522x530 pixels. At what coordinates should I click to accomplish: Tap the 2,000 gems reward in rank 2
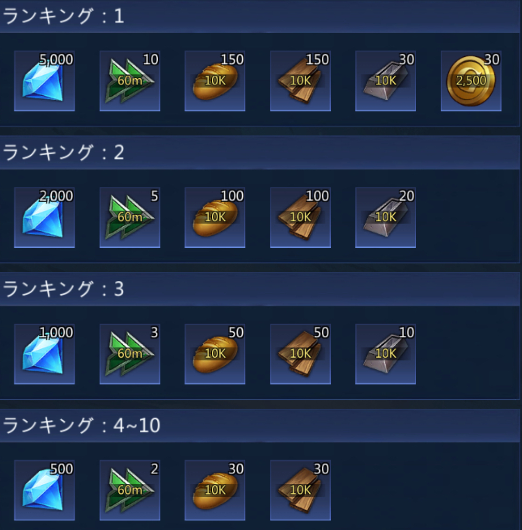(x=44, y=218)
